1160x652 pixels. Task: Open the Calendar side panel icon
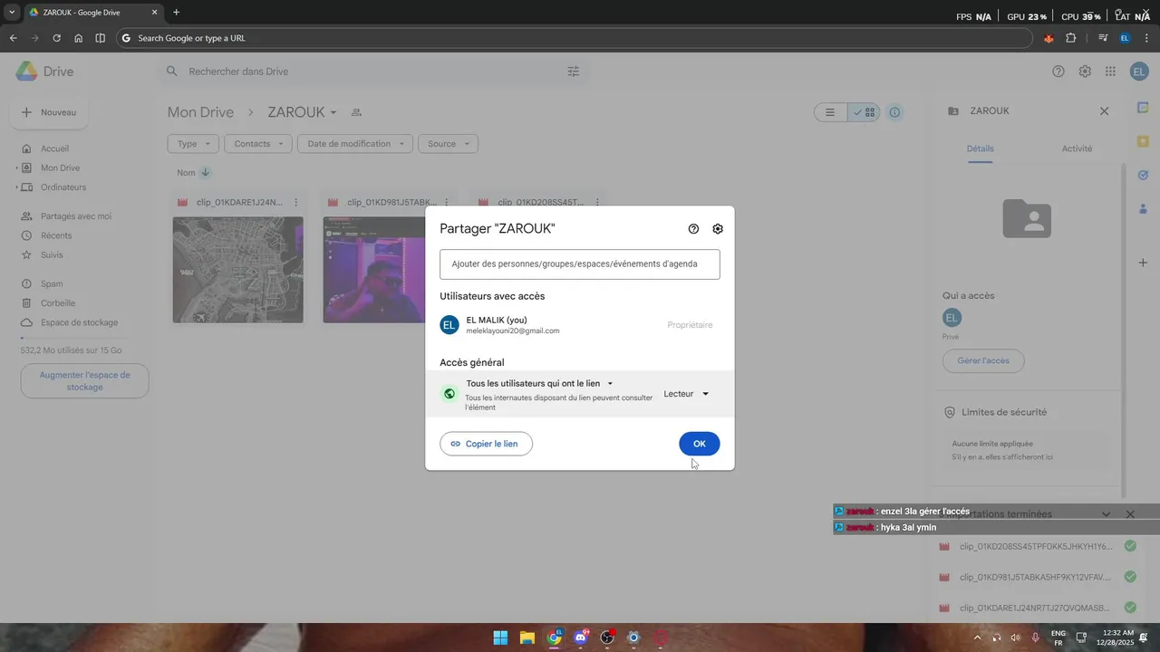click(x=1143, y=108)
